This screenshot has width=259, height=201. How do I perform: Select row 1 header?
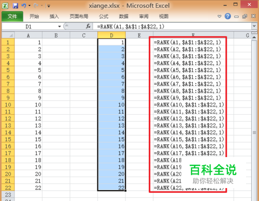click(8, 42)
